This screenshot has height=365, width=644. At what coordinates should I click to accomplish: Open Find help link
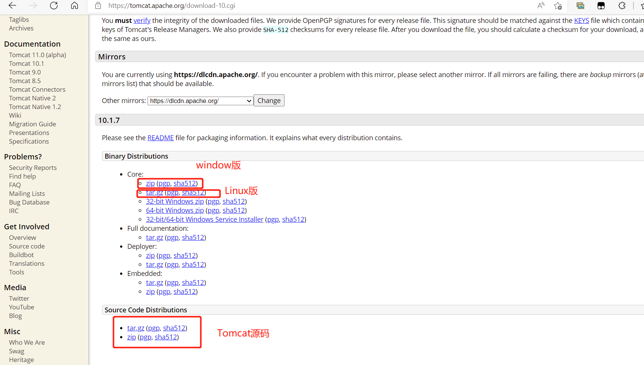(23, 176)
